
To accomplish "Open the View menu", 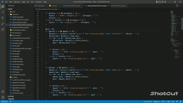I will pos(23,2).
